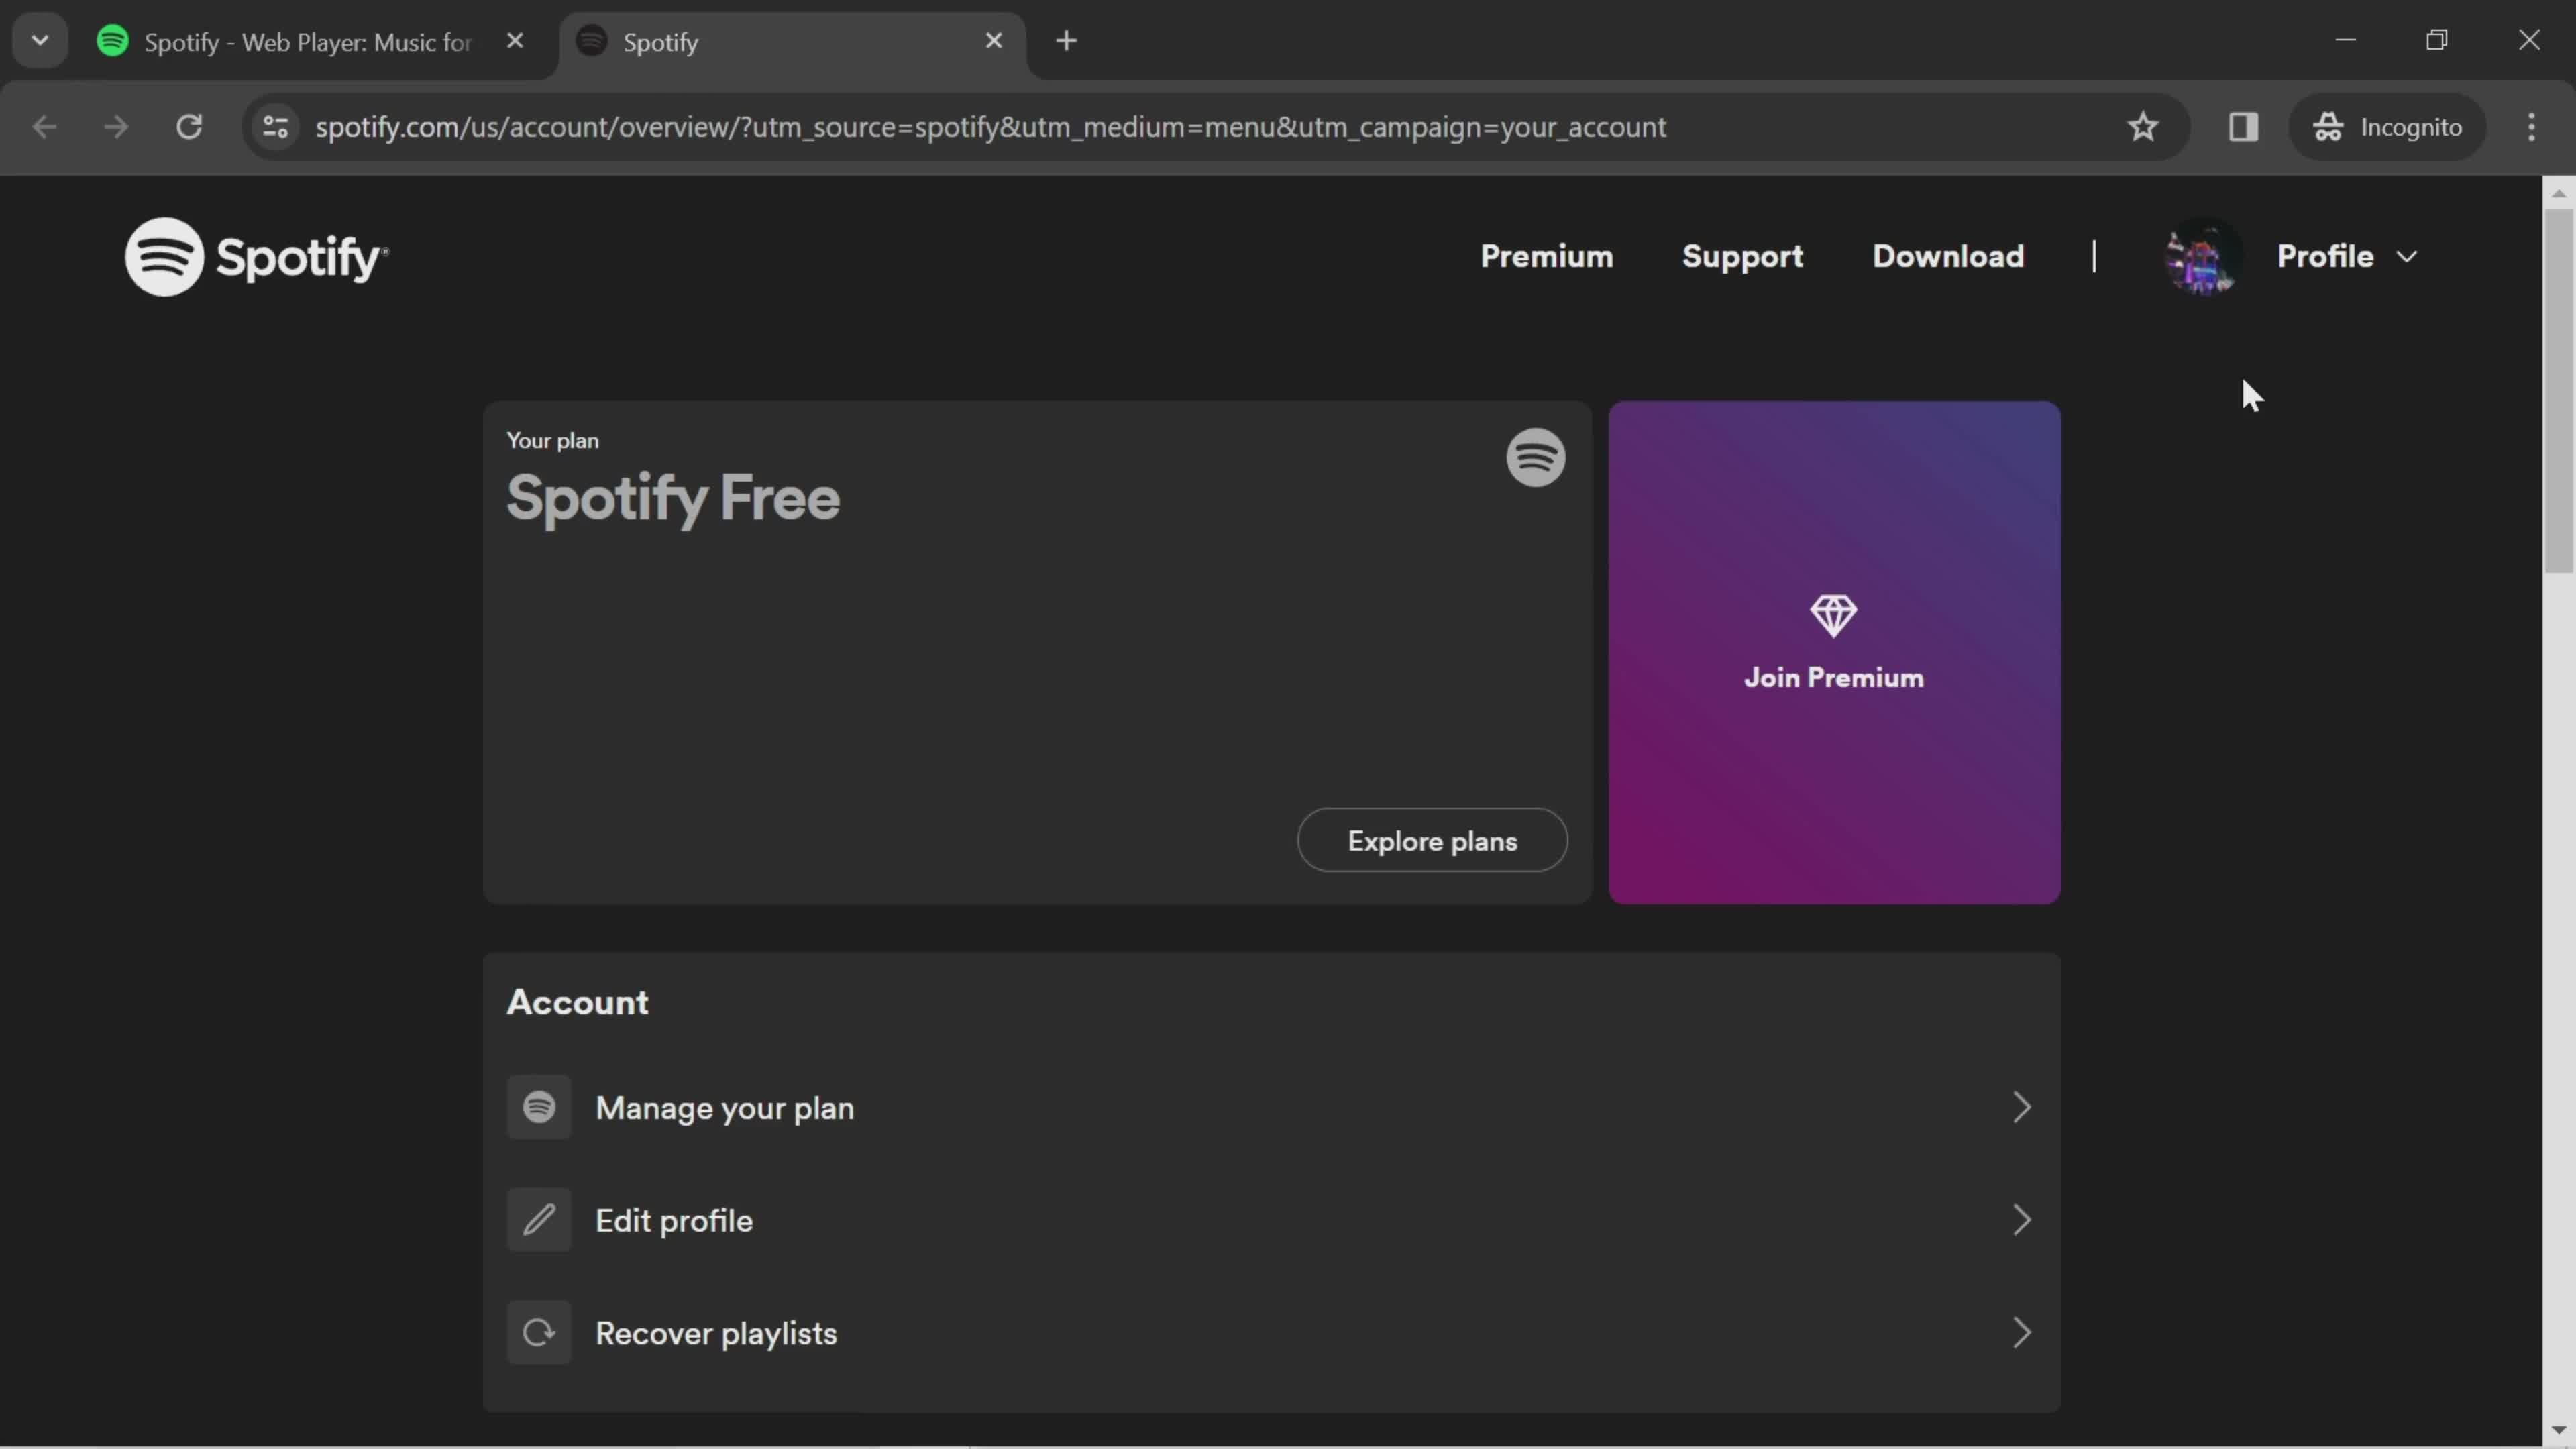Click the Edit profile chevron expander
The width and height of the screenshot is (2576, 1449).
coord(2024,1219)
